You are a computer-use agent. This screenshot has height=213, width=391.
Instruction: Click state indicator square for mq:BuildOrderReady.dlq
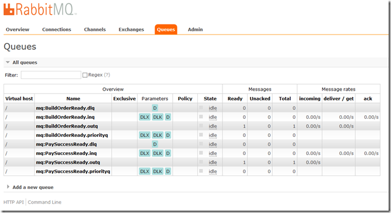click(201, 108)
